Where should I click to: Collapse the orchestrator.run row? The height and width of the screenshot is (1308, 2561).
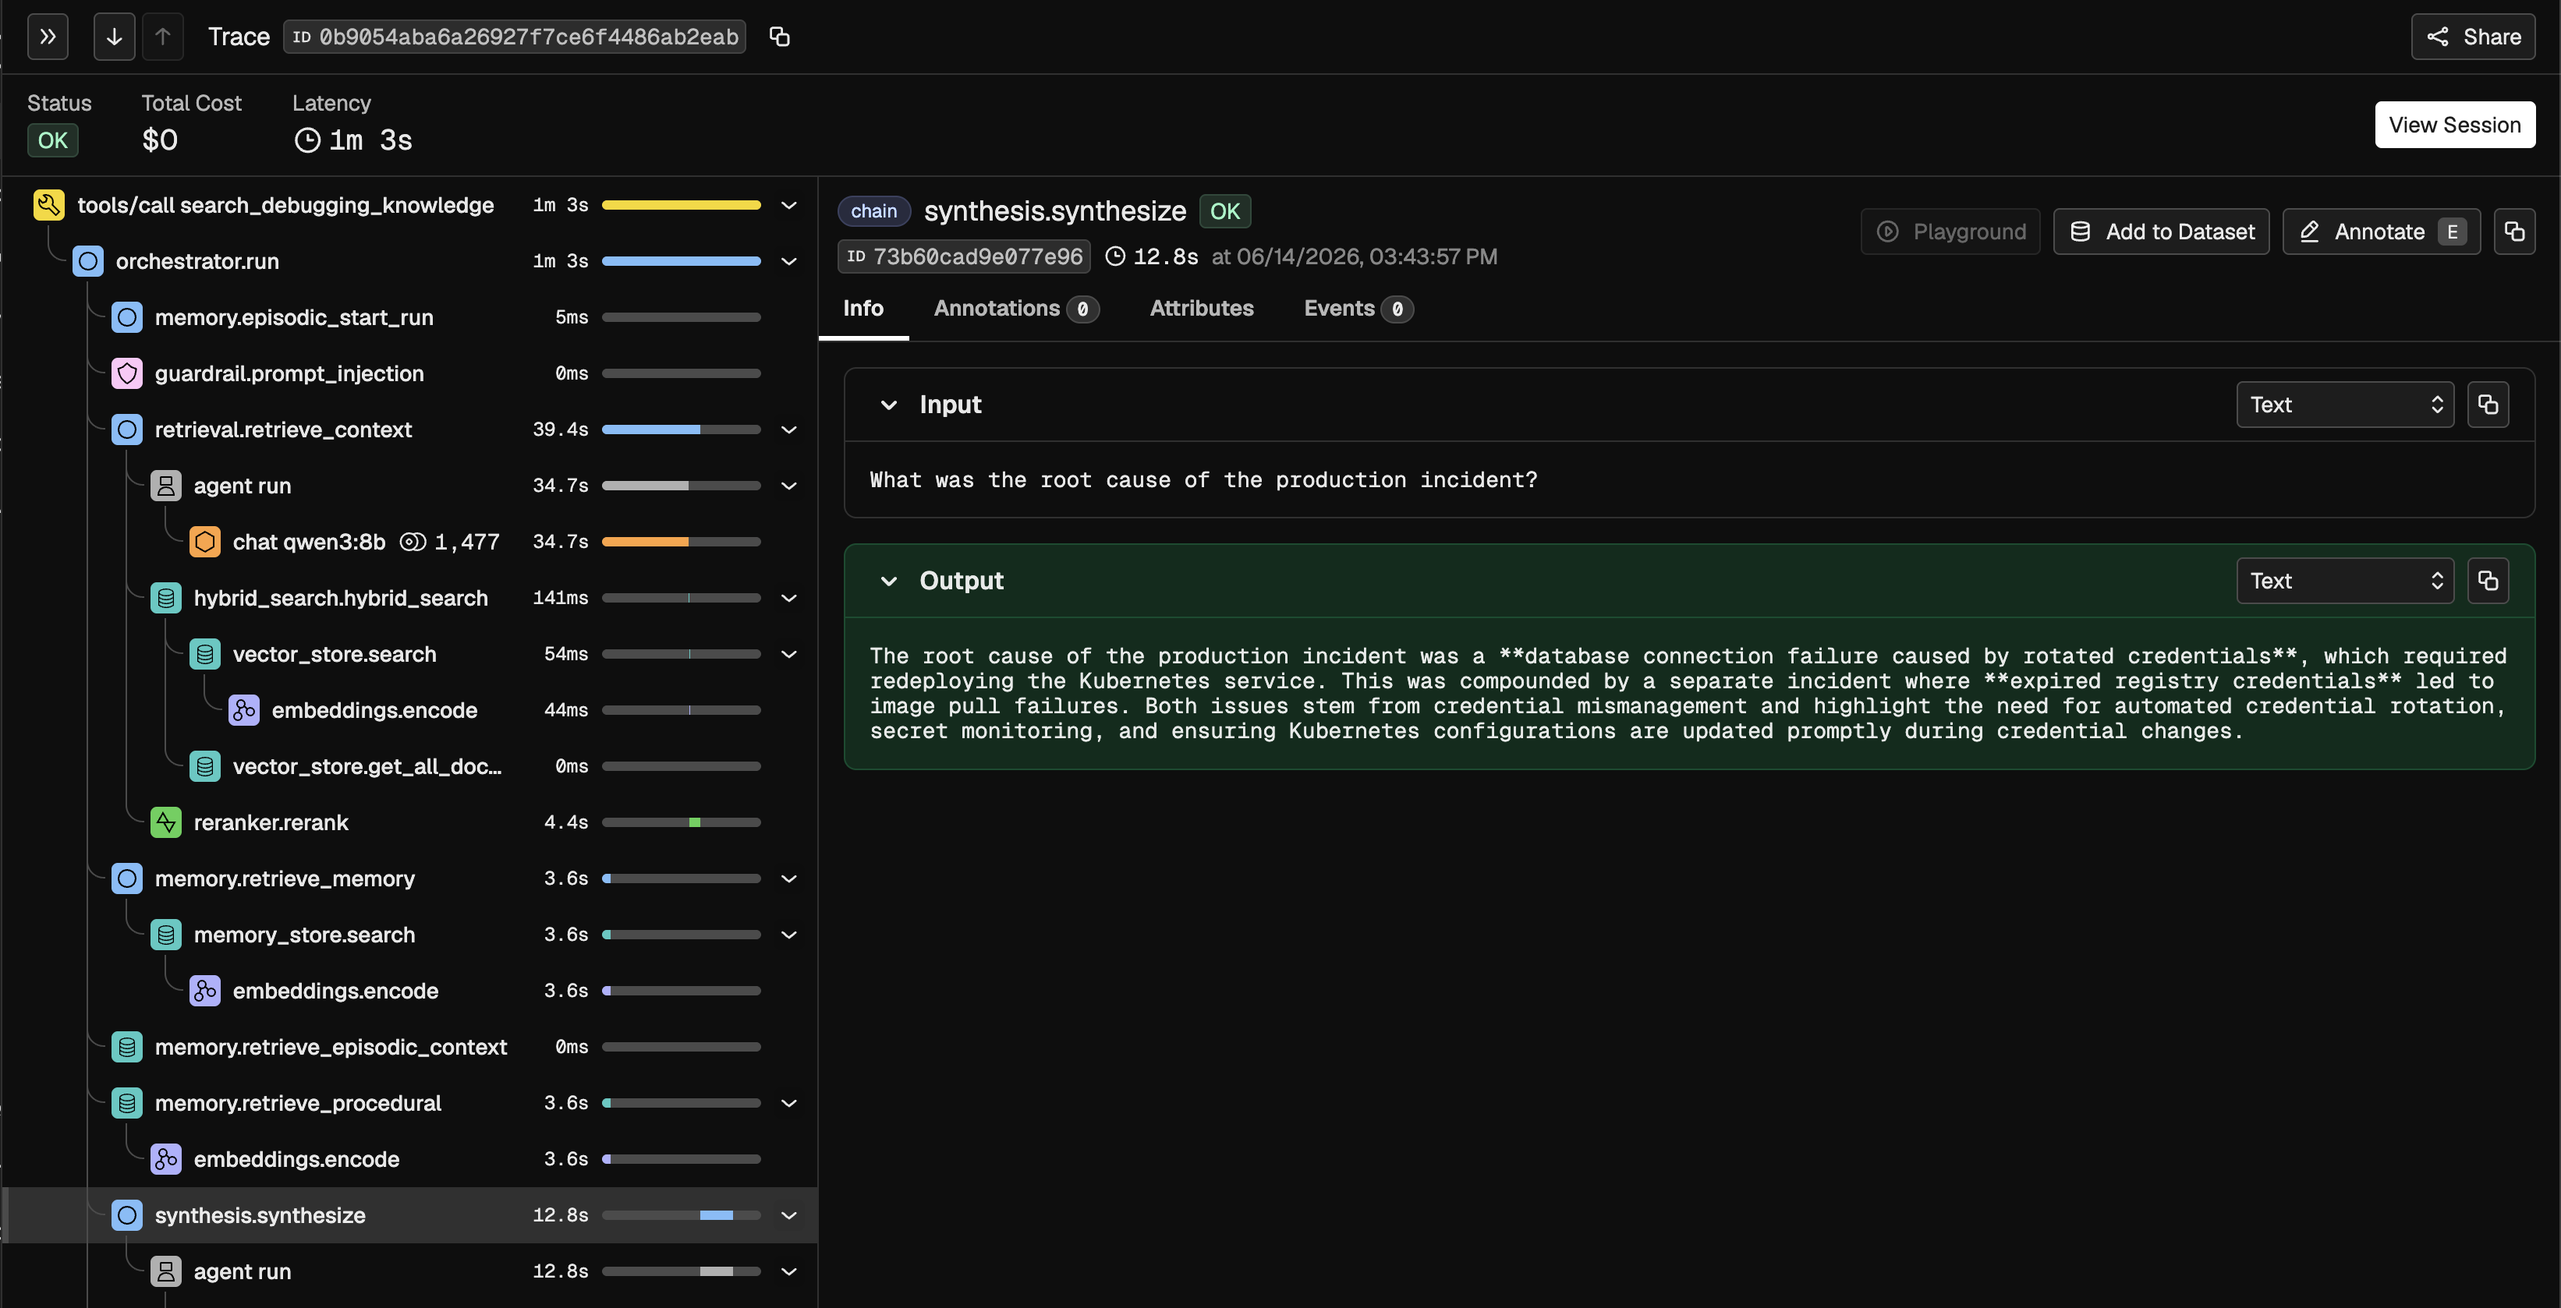click(788, 261)
